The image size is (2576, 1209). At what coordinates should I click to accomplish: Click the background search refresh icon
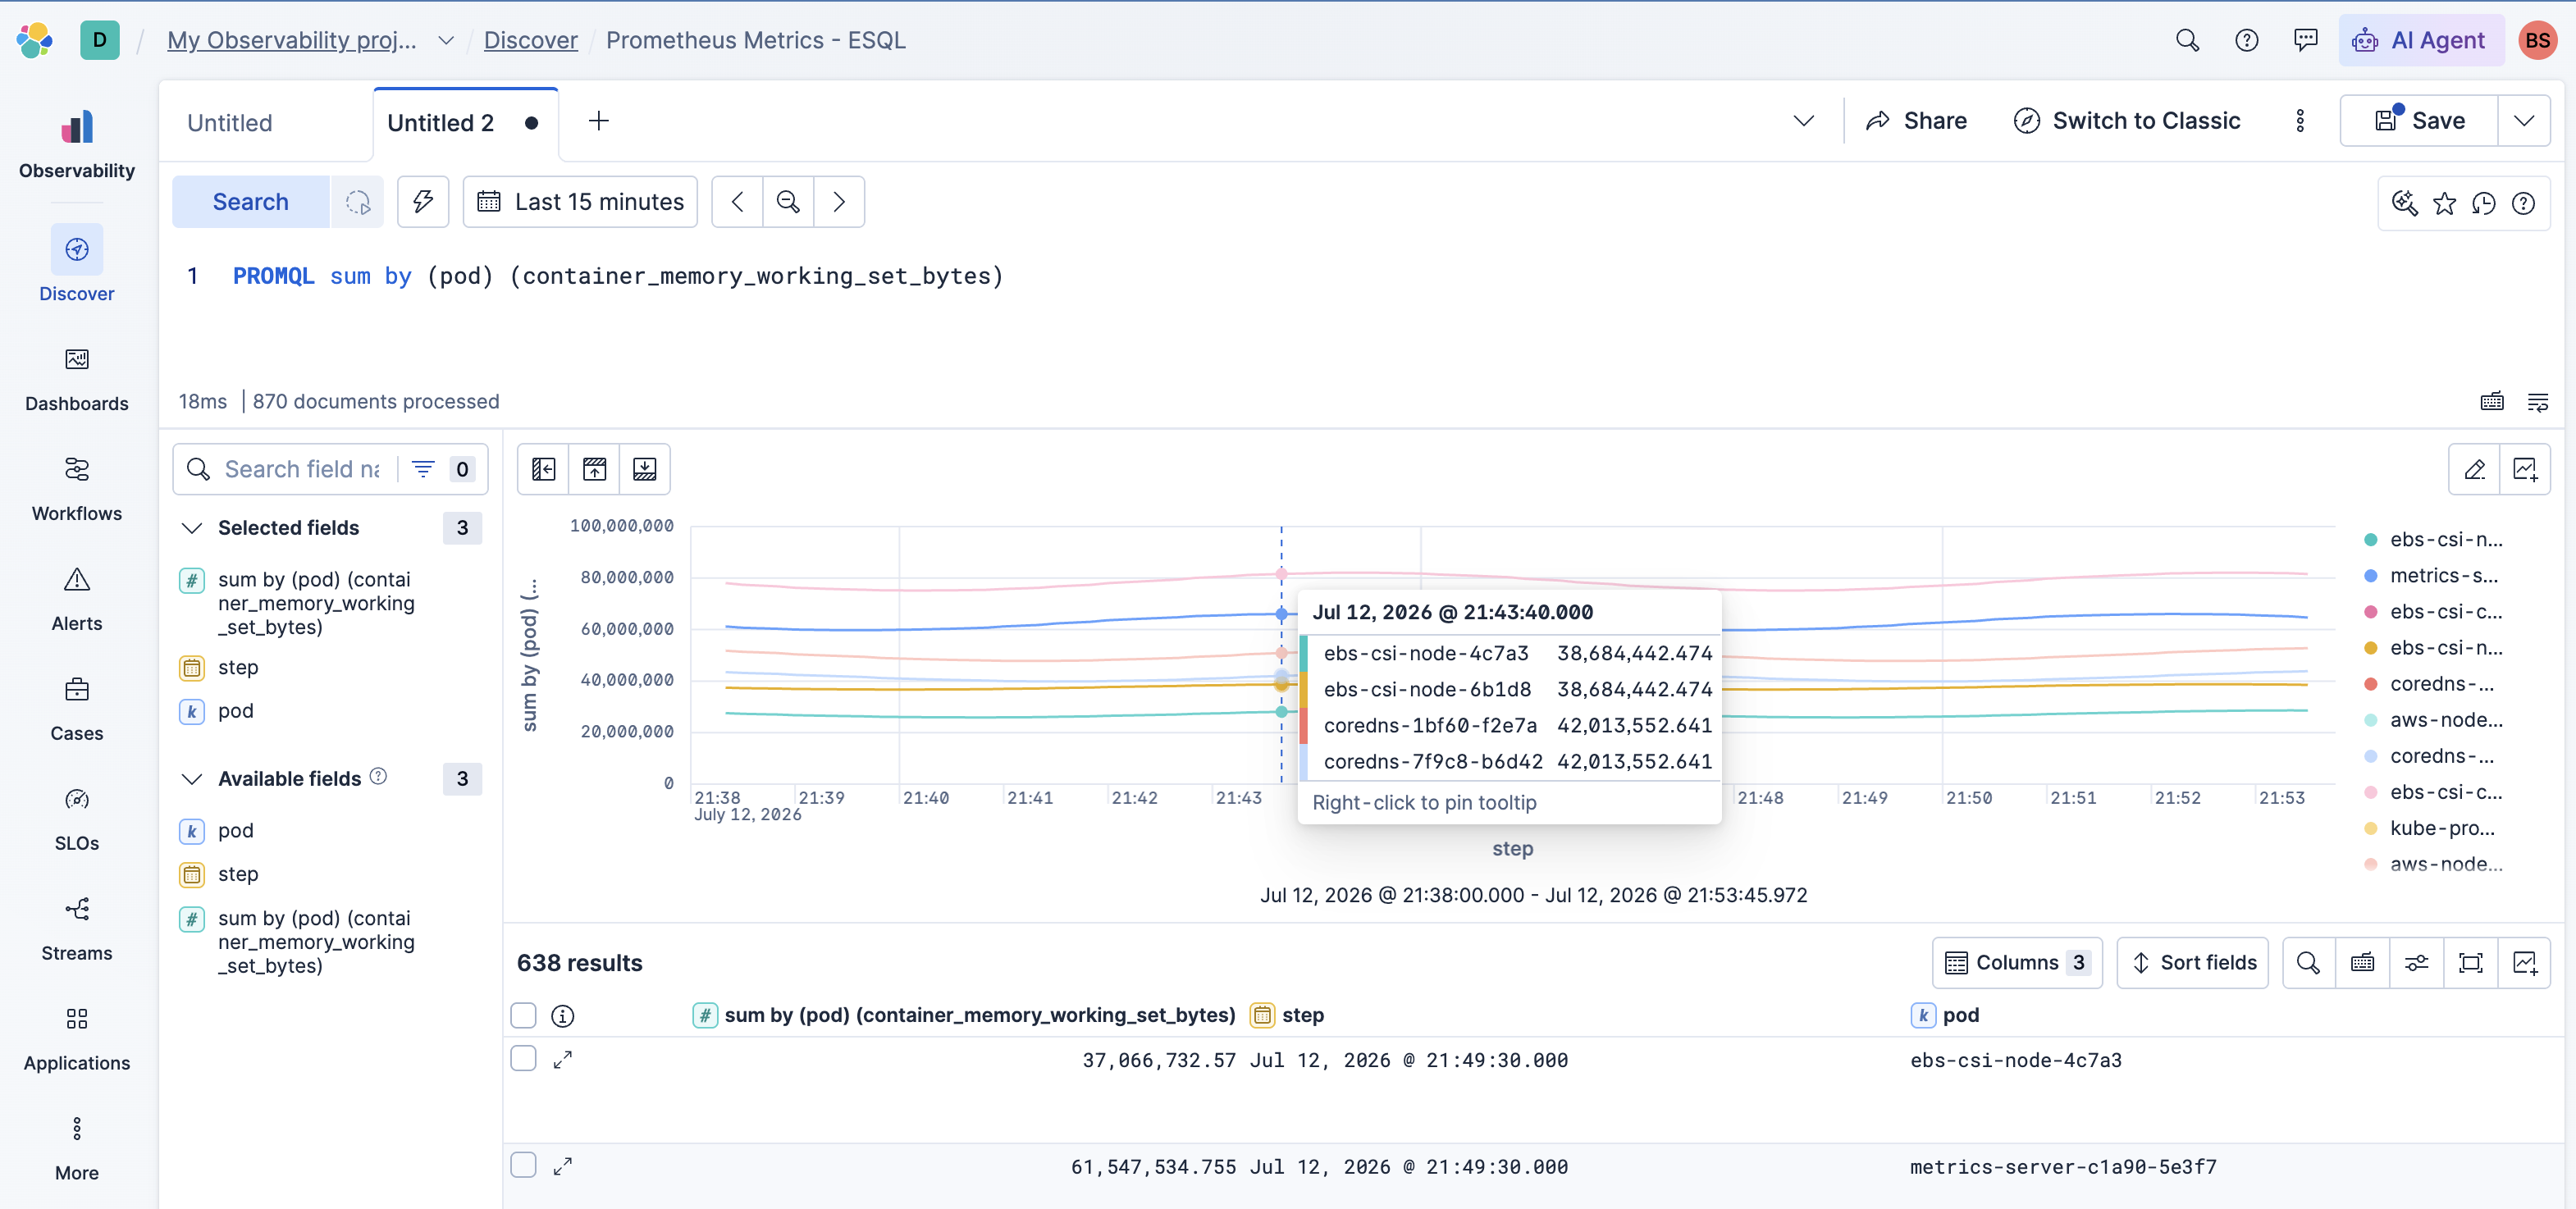pos(358,202)
